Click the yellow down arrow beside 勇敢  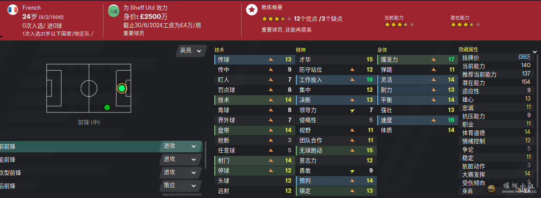[x=352, y=171]
